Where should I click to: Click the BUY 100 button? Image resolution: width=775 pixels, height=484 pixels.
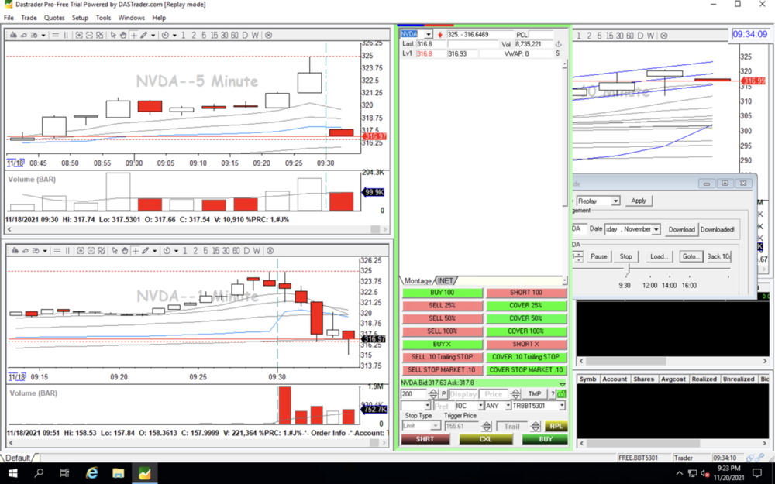[x=442, y=293]
